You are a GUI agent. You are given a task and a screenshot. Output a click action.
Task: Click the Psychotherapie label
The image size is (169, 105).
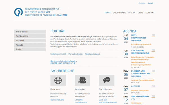[106, 89]
